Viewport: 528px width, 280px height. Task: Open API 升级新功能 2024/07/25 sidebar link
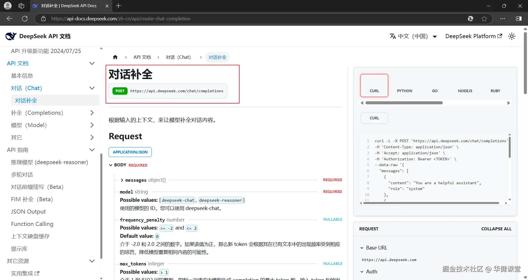click(46, 51)
